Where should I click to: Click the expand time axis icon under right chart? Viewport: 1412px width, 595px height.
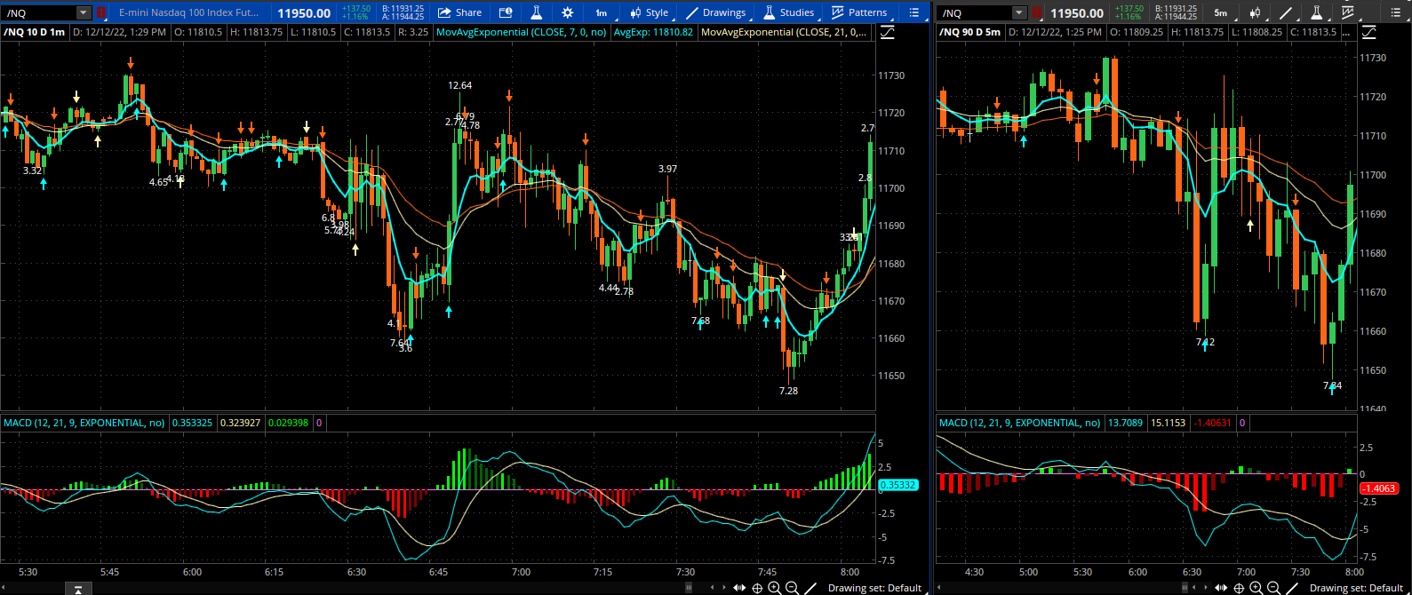coord(1221,588)
